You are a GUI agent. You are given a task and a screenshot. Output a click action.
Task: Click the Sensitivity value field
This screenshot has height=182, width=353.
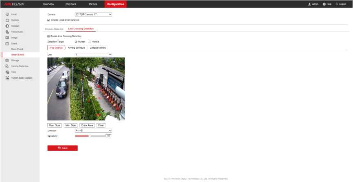click(x=108, y=136)
